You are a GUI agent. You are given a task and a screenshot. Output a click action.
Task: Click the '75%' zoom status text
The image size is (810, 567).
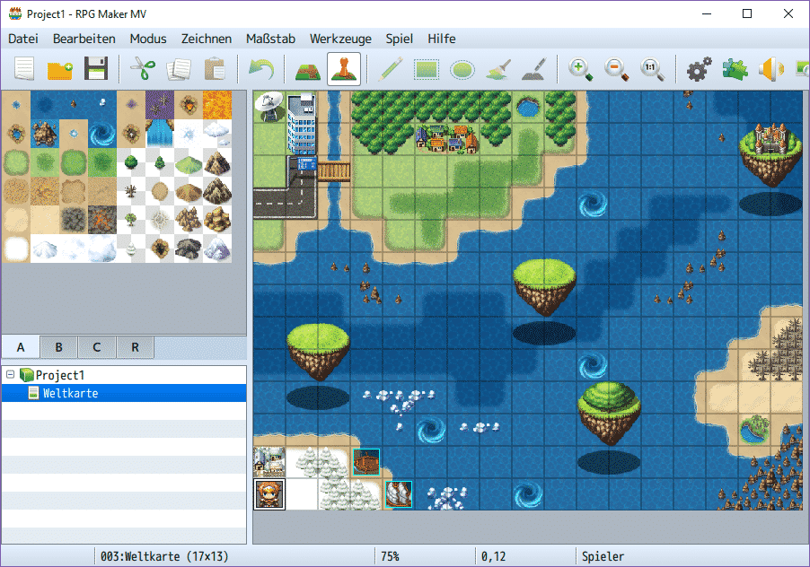coord(390,556)
